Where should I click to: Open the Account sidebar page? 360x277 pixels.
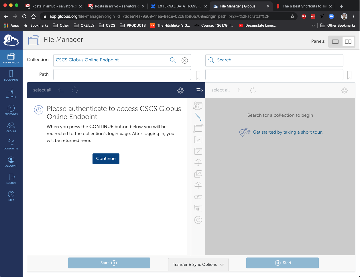click(x=11, y=162)
